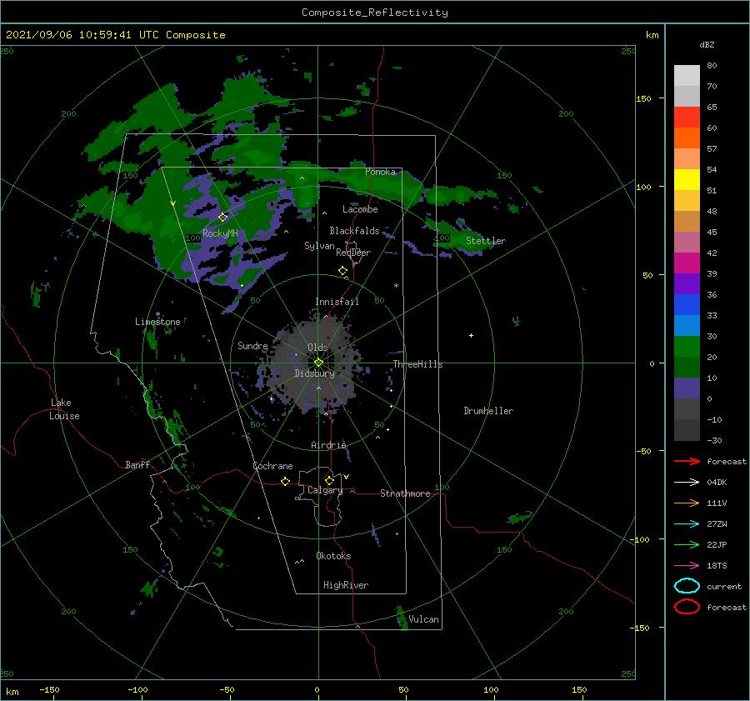The width and height of the screenshot is (750, 701).
Task: Click the red forecast arrow in legend
Action: [x=687, y=461]
